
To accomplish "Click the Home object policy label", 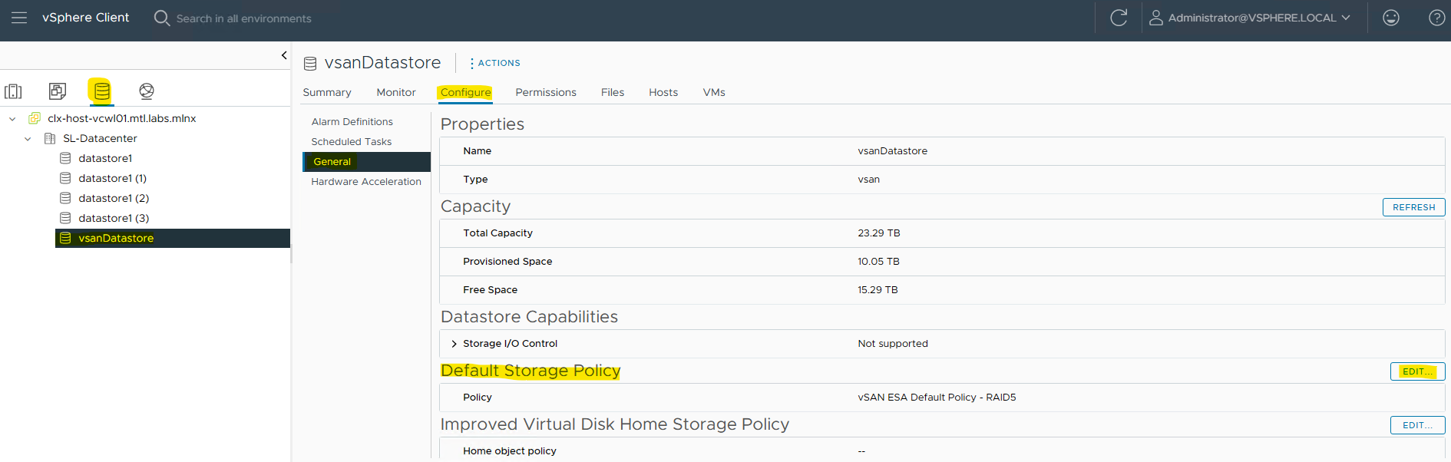I will point(510,451).
